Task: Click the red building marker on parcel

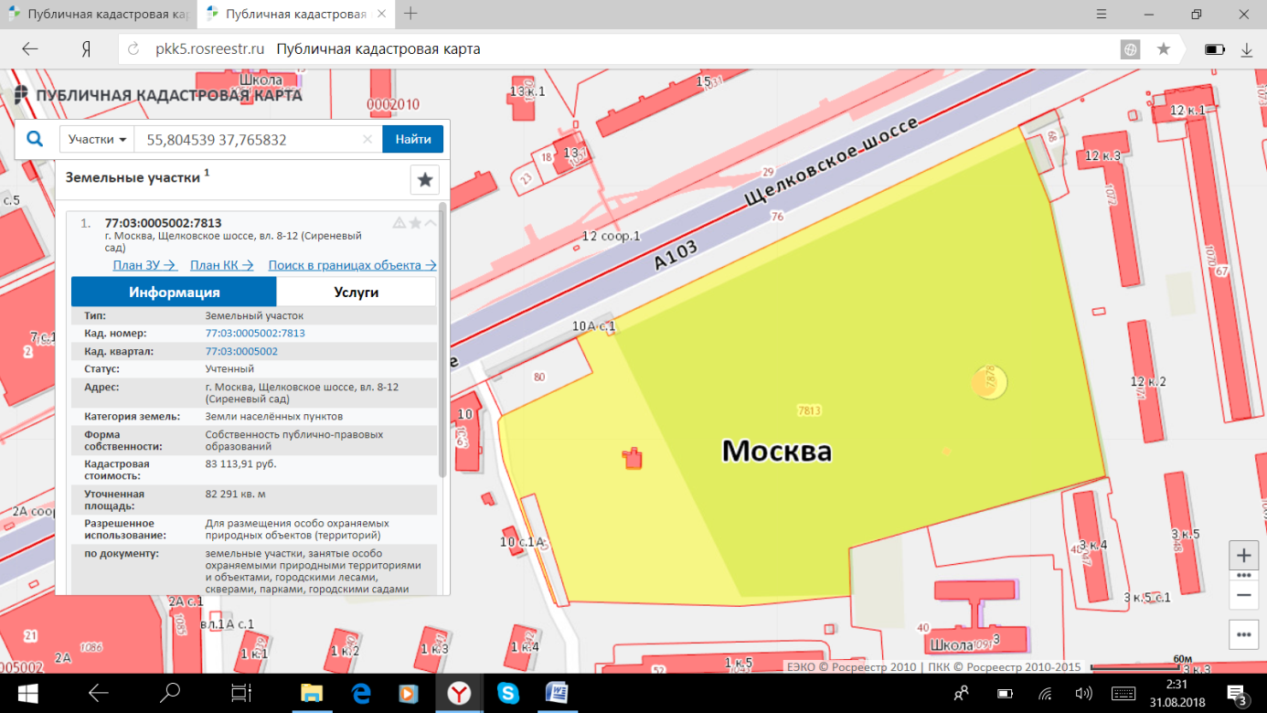Action: pos(633,458)
